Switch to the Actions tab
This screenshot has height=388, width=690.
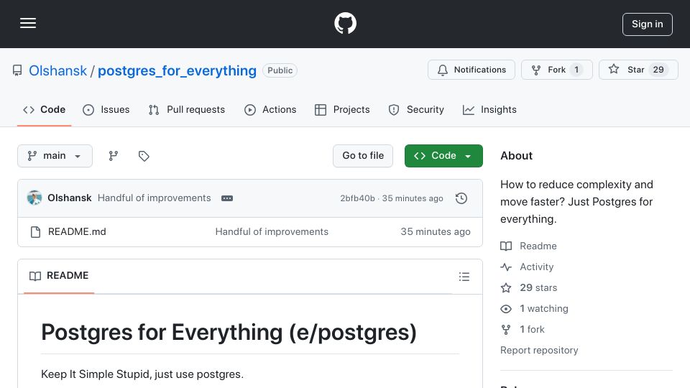(x=270, y=109)
